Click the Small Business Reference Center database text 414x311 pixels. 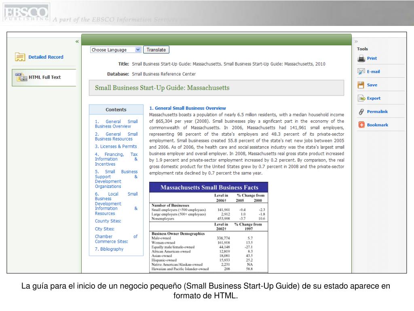(x=164, y=74)
